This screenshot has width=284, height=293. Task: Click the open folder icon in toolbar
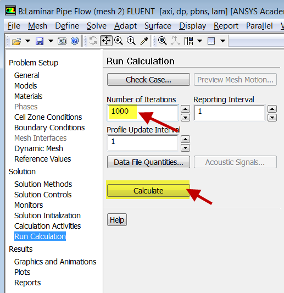(x=16, y=41)
